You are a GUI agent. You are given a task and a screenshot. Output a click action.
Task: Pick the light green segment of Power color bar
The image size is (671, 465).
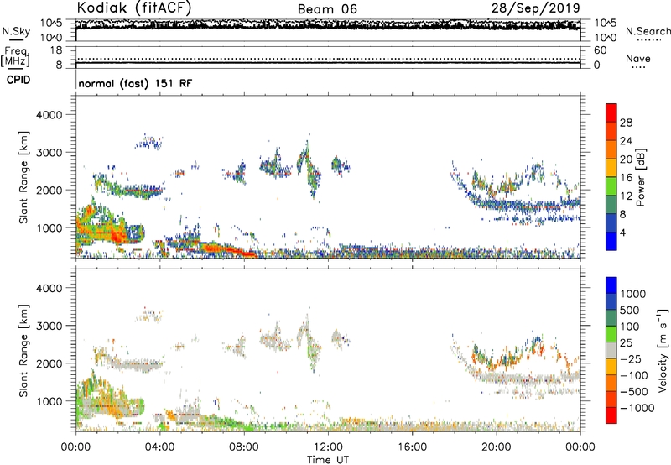[611, 185]
